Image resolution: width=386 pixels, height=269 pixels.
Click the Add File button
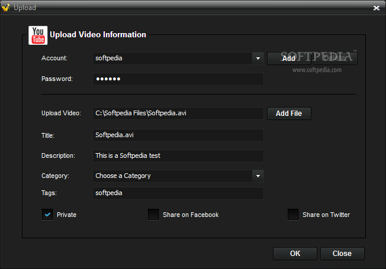point(289,114)
